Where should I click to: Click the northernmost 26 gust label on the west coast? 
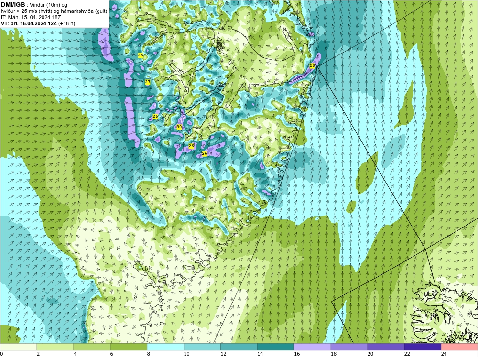pos(141,55)
